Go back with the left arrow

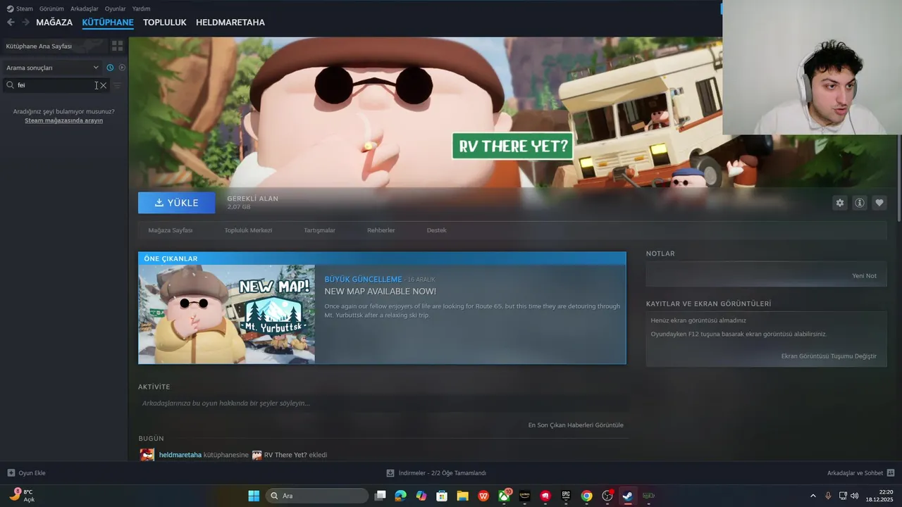tap(11, 23)
